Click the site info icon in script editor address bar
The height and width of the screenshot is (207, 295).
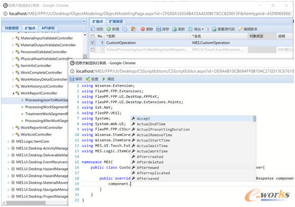(72, 71)
